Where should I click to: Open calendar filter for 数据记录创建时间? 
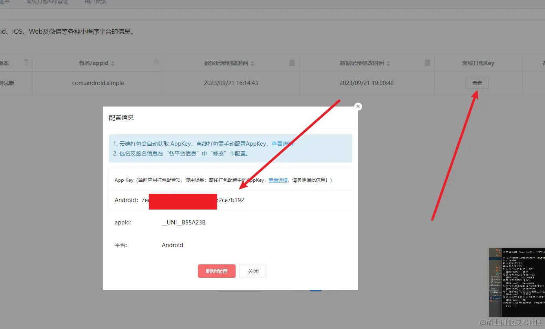pyautogui.click(x=292, y=63)
